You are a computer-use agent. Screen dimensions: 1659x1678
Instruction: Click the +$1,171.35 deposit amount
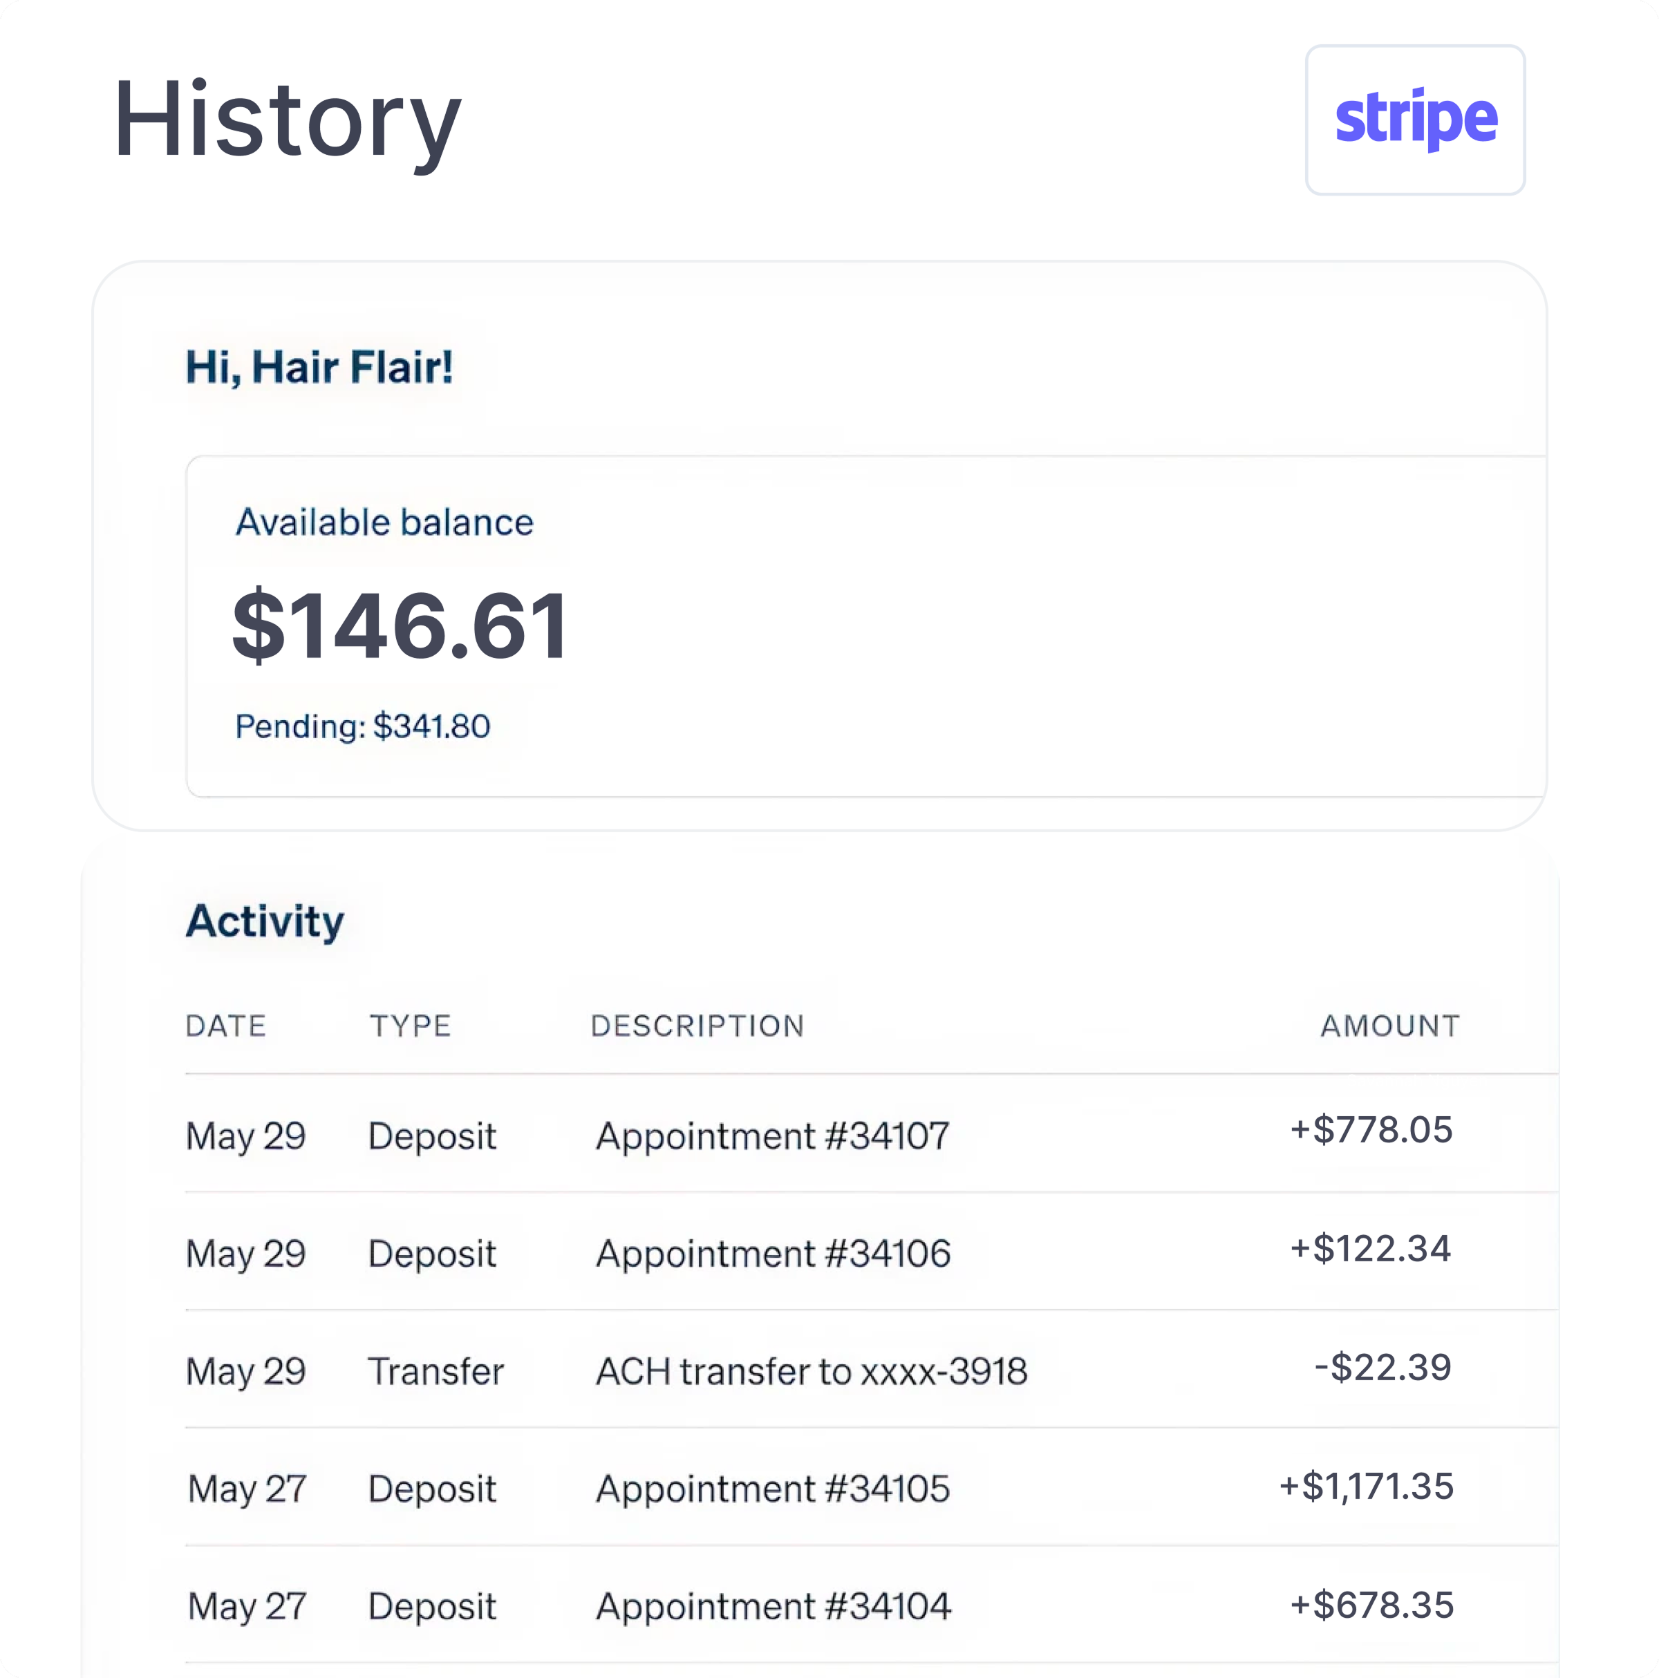click(x=1365, y=1486)
